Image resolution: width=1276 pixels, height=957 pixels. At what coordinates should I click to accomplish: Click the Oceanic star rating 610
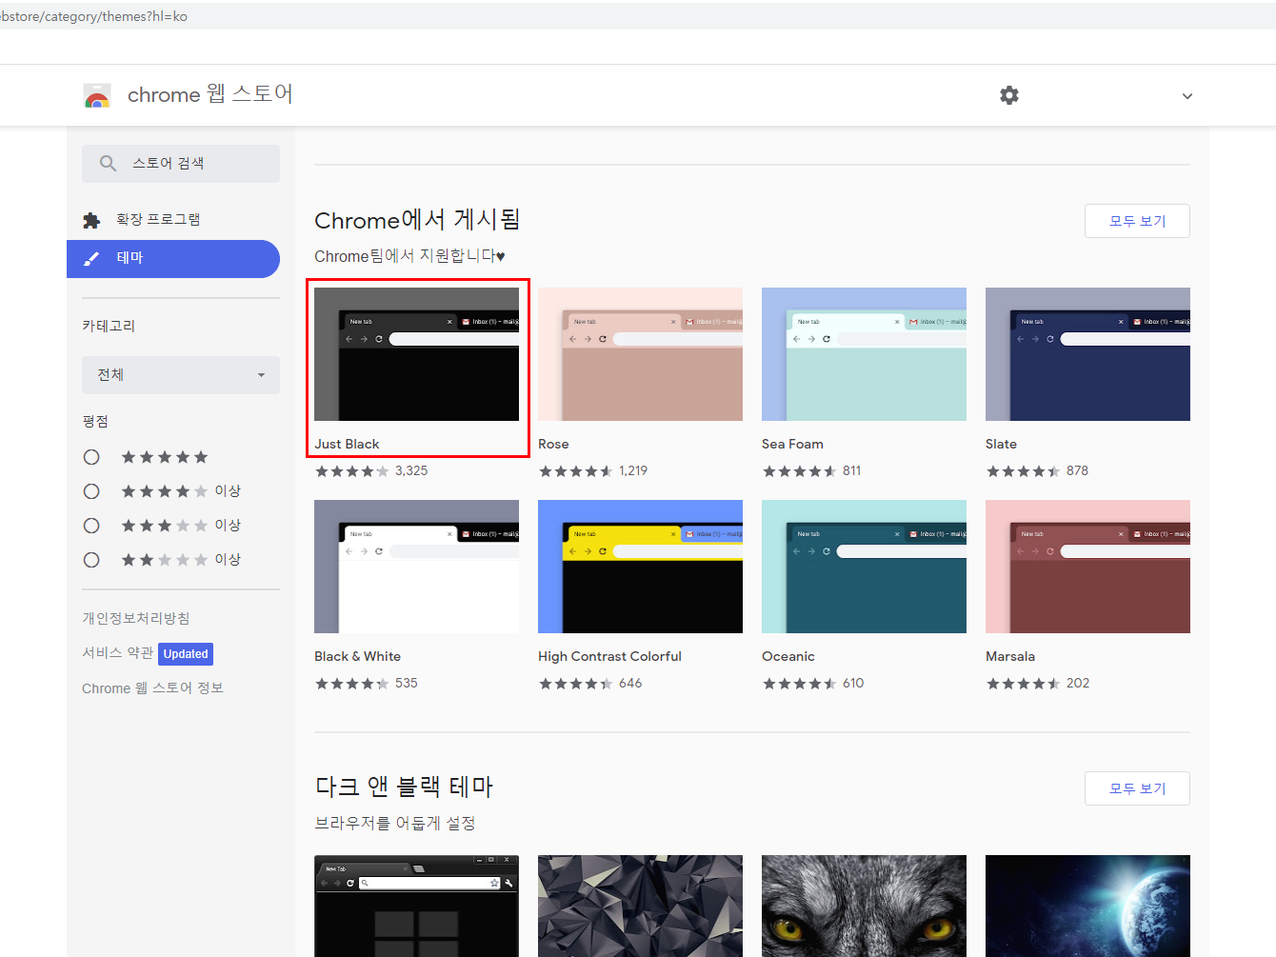pos(813,684)
